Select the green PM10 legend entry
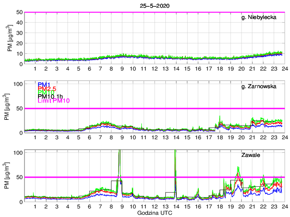Screen dimensions: 290x217 coord(46,92)
